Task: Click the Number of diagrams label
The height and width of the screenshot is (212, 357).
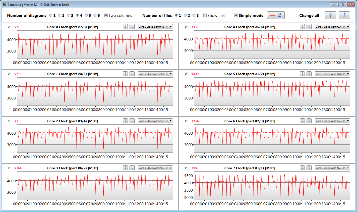Action: [x=27, y=15]
